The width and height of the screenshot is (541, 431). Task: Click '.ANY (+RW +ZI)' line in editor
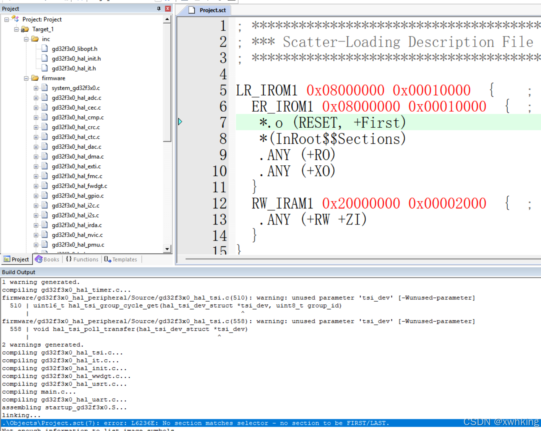(313, 219)
